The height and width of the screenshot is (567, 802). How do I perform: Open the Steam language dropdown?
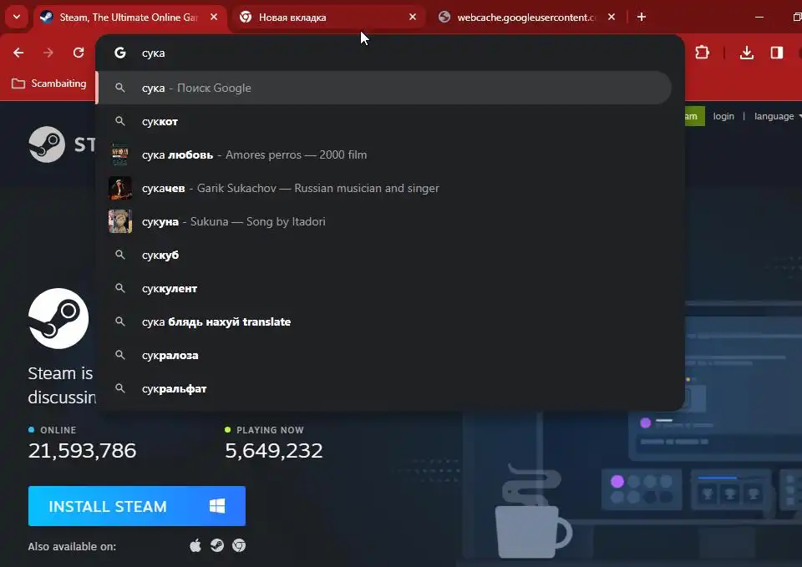pos(778,116)
